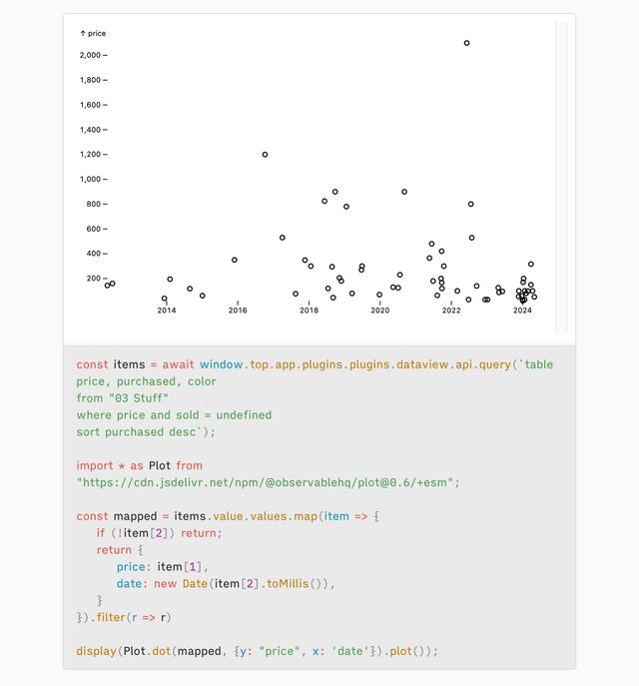Click the 2024 x-axis label

pos(522,311)
